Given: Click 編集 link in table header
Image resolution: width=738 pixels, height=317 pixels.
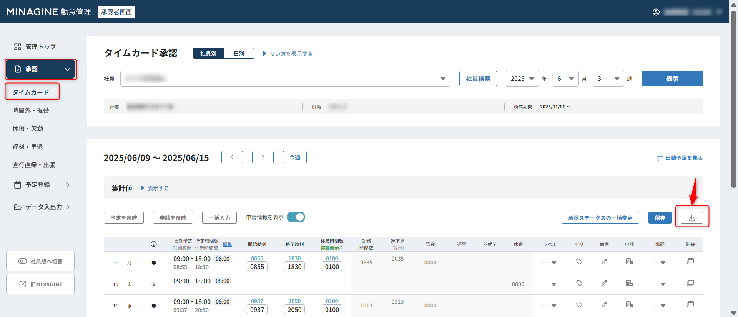Looking at the screenshot, I should [x=227, y=244].
